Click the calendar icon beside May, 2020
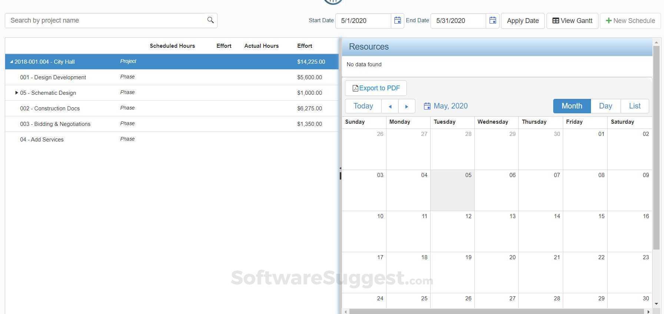Image resolution: width=664 pixels, height=314 pixels. coord(427,106)
